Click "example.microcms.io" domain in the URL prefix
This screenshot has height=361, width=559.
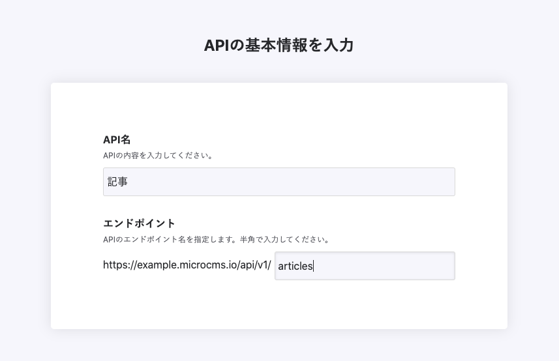tap(182, 265)
